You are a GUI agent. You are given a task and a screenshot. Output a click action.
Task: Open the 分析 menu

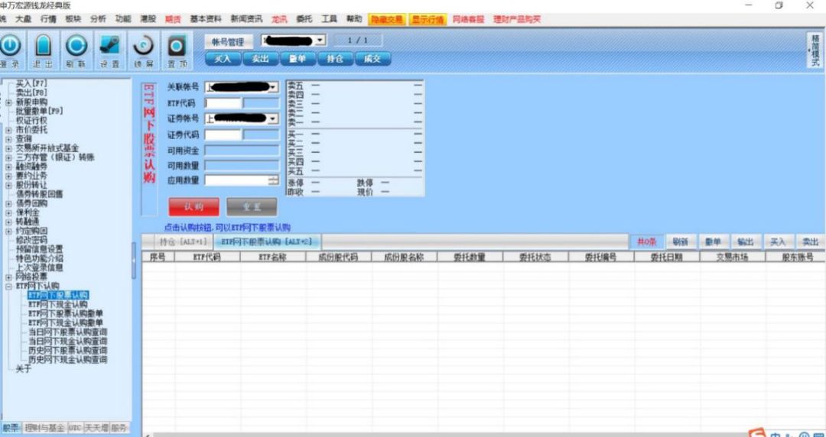tap(98, 19)
